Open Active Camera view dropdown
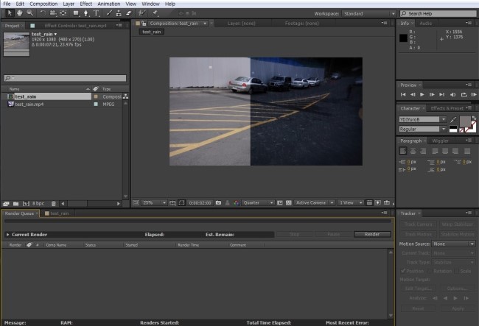 (x=315, y=203)
